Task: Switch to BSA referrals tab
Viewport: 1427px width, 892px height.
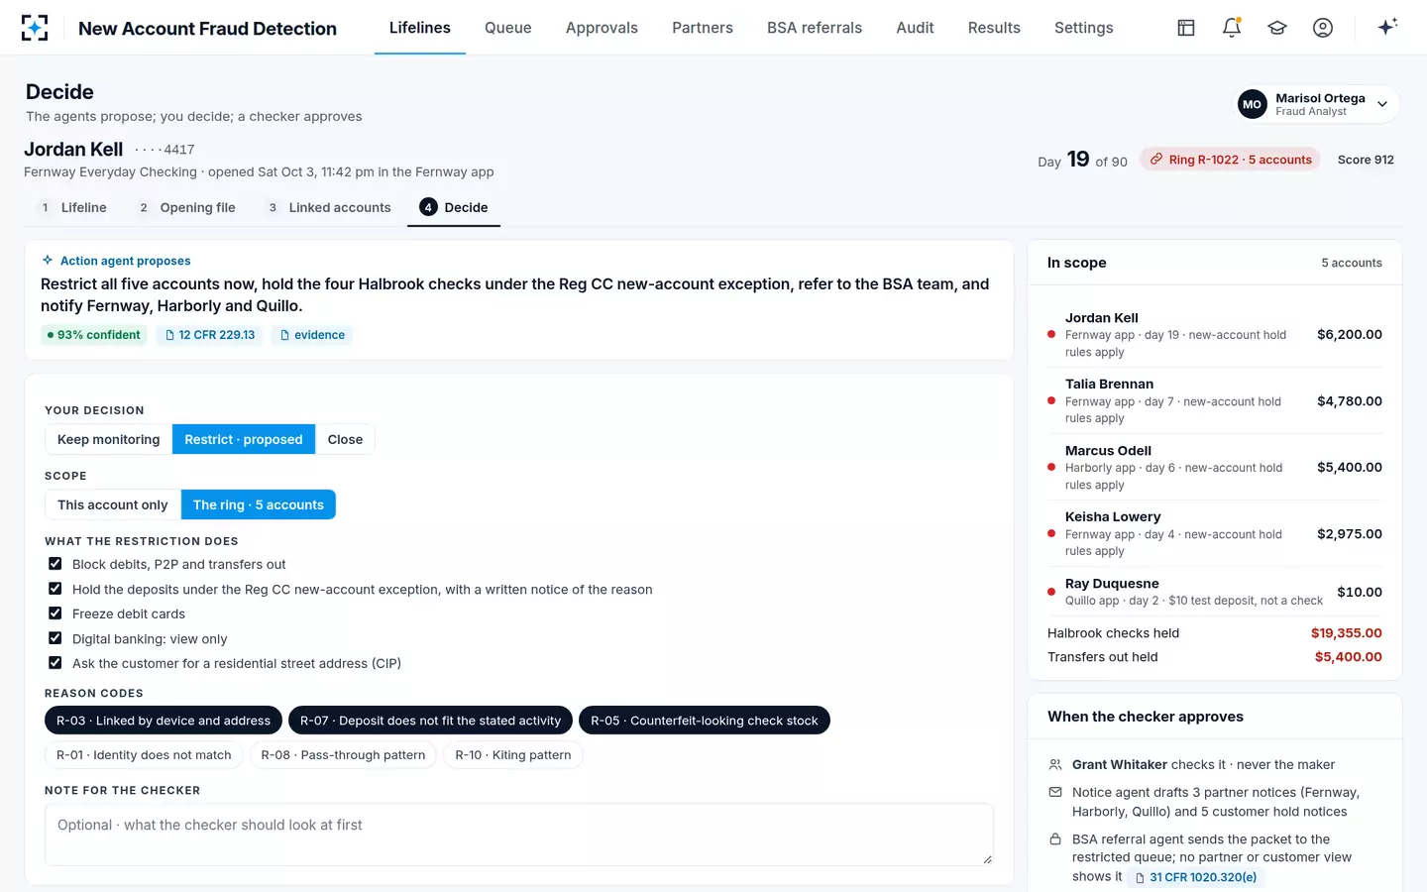Action: click(x=815, y=28)
